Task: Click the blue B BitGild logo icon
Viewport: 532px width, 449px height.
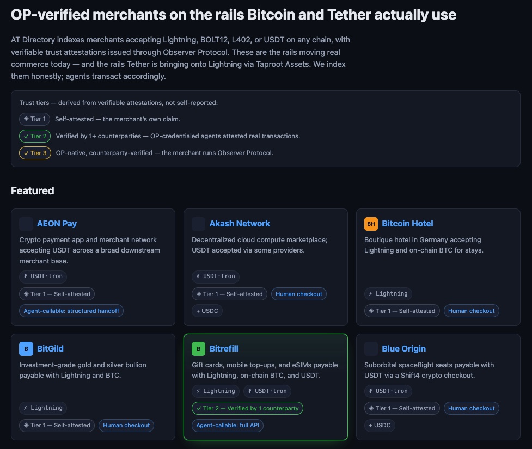Action: 26,349
